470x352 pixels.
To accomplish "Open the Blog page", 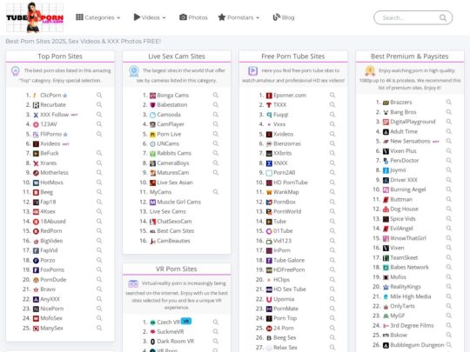I will (284, 17).
